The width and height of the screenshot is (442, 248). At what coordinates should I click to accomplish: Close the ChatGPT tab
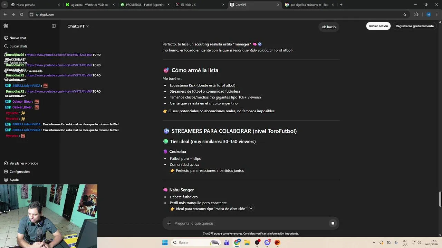pos(278,5)
